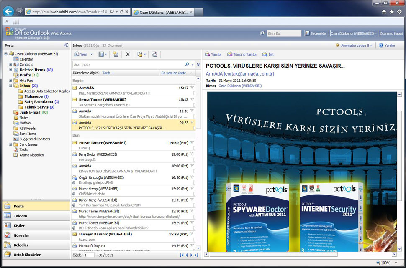Open the Drafts folder
Viewport: 406px width, 268px height.
pyautogui.click(x=25, y=75)
